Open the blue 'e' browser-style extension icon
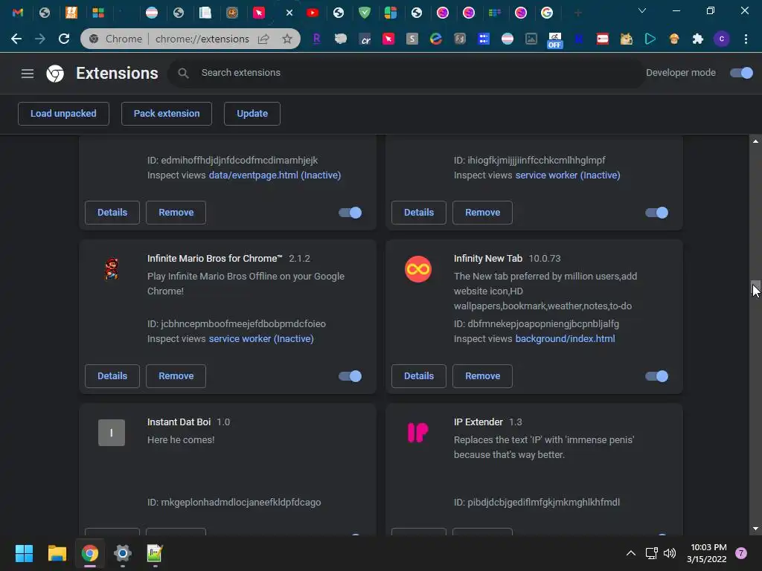 tap(436, 39)
